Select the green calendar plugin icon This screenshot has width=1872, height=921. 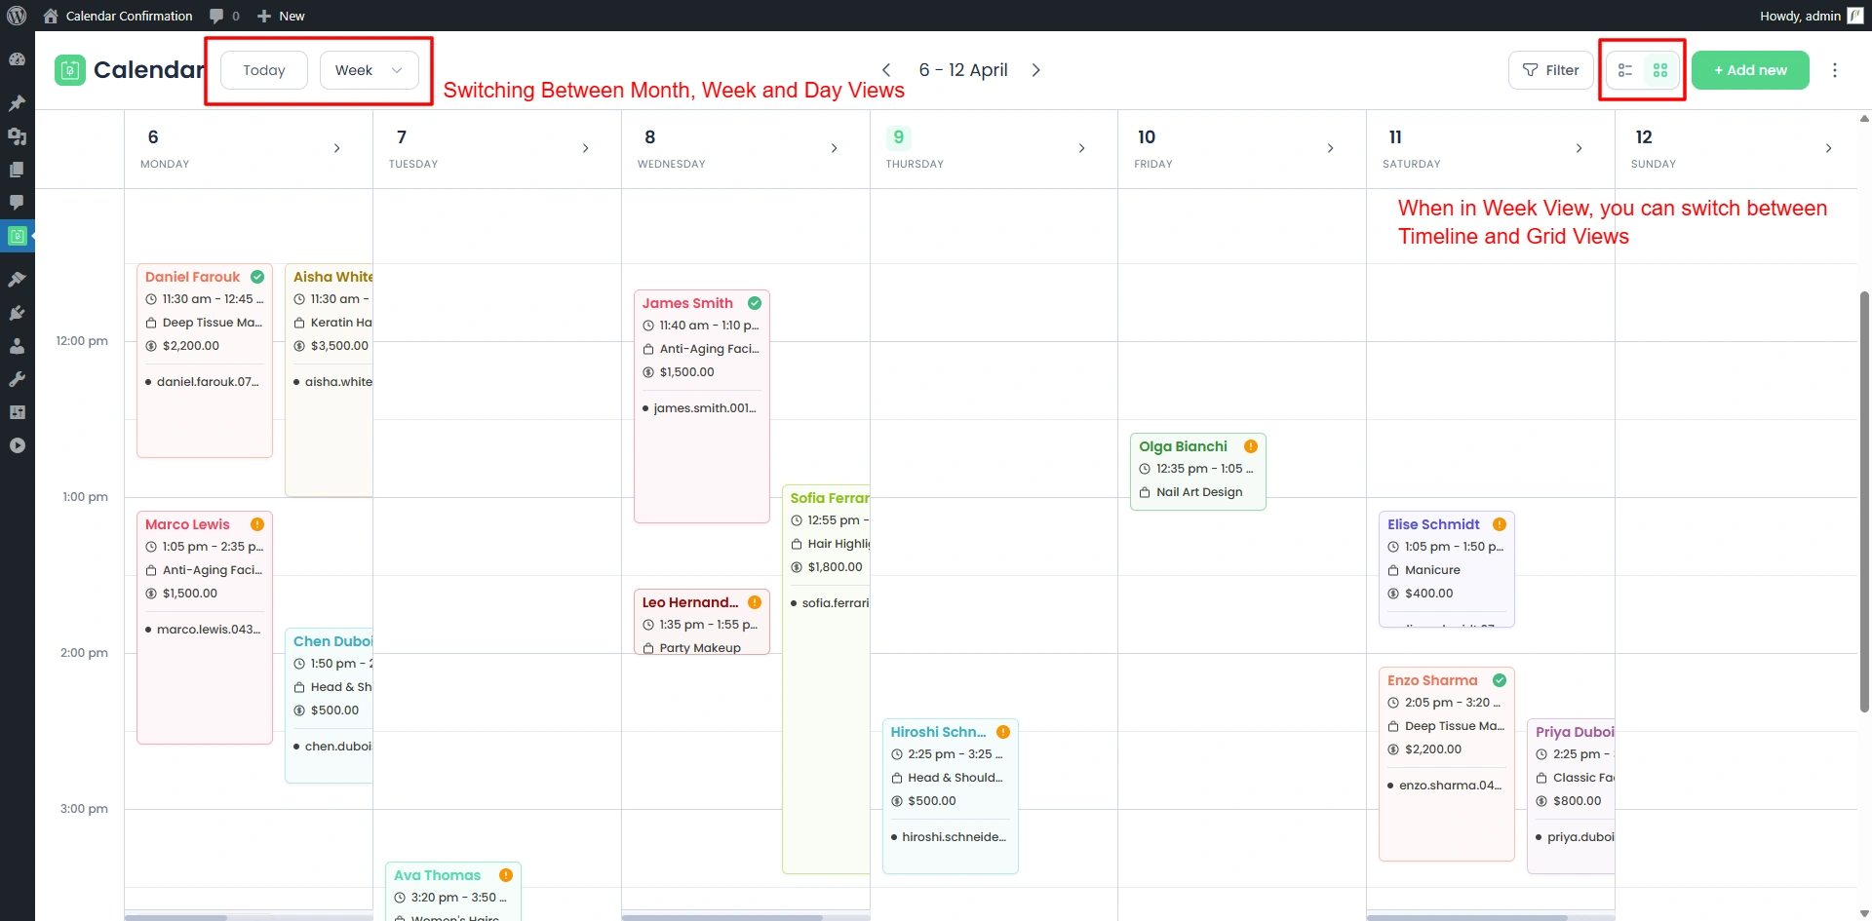[x=18, y=235]
